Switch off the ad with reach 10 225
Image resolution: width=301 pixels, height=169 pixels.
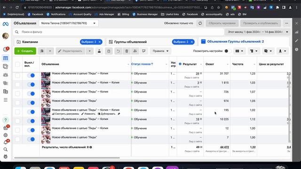pos(31,121)
